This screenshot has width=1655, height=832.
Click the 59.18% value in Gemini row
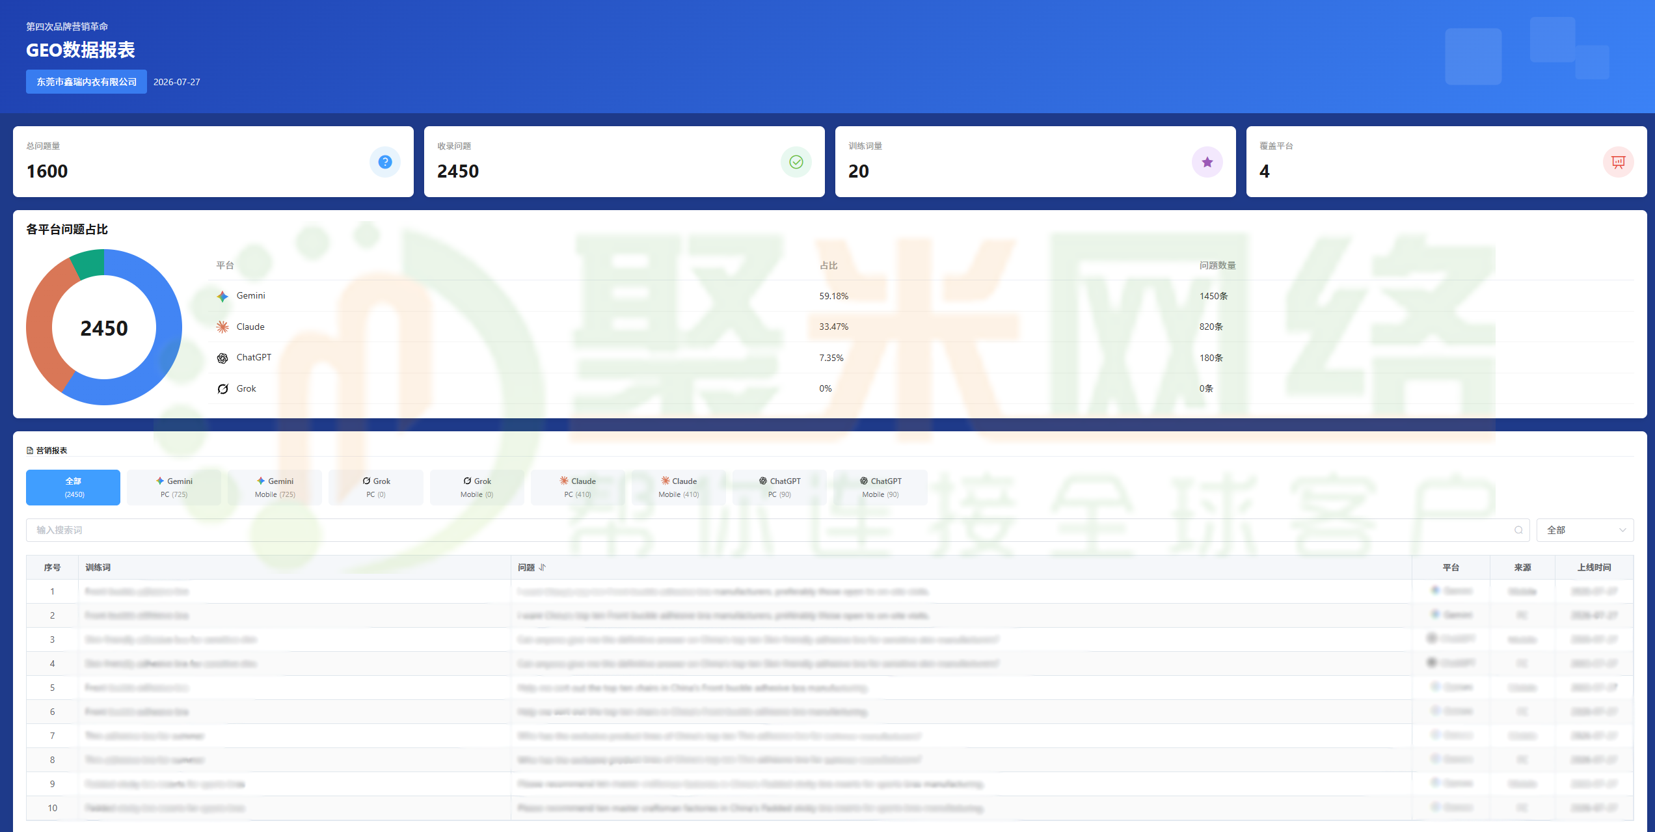[x=833, y=296]
